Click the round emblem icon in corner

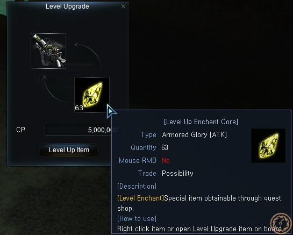pos(281,223)
